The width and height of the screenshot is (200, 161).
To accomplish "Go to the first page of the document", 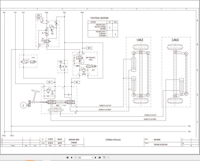I will pyautogui.click(x=67, y=158).
